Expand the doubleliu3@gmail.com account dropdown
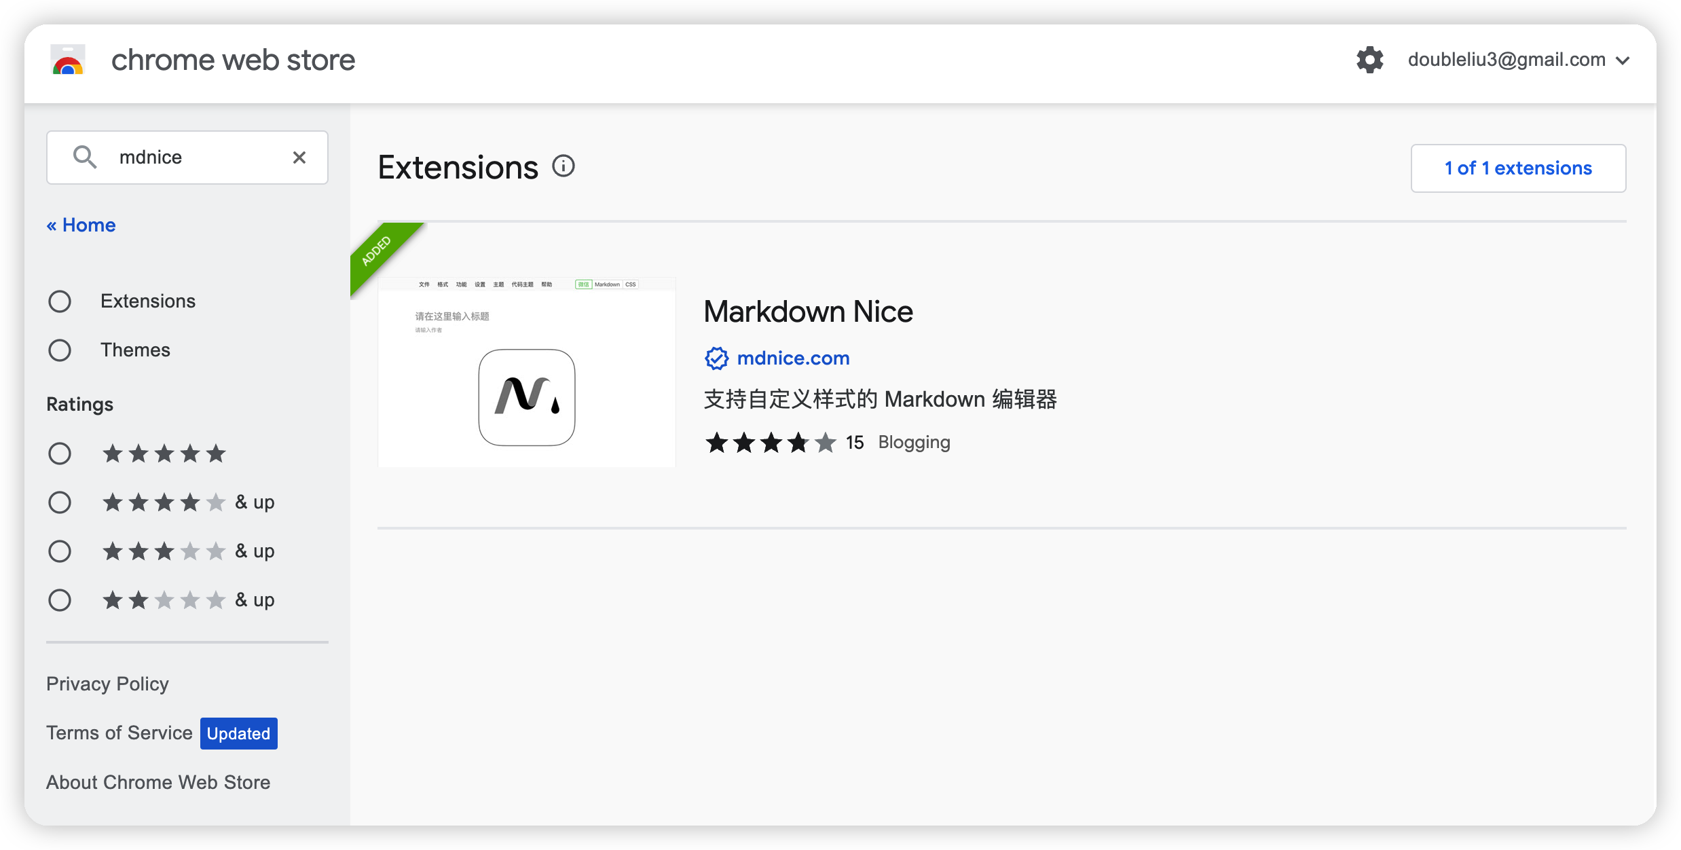The width and height of the screenshot is (1681, 850). click(1623, 60)
